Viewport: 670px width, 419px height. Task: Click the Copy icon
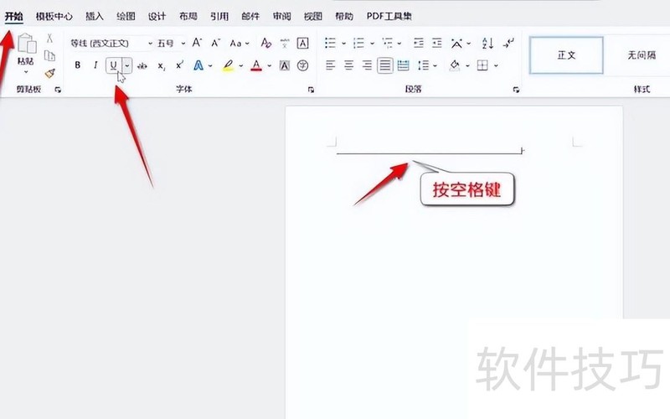click(49, 55)
